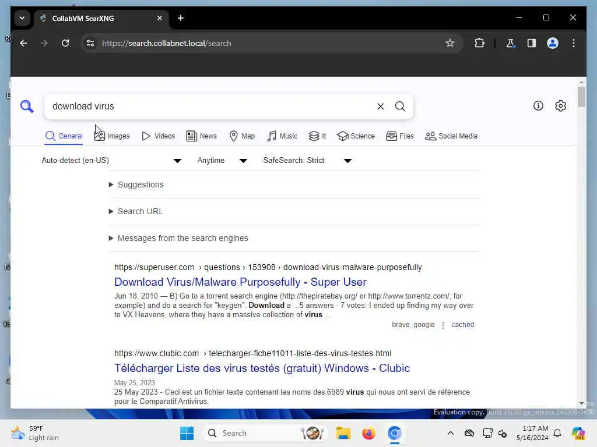Submit search with the magnifier button

point(400,107)
